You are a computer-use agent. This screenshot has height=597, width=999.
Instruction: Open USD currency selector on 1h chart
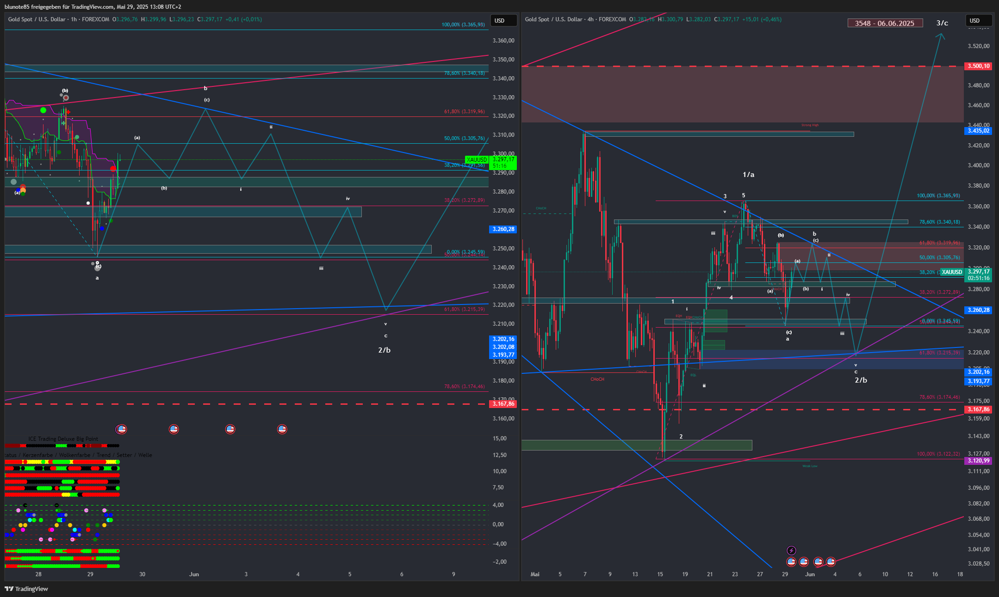click(x=504, y=20)
